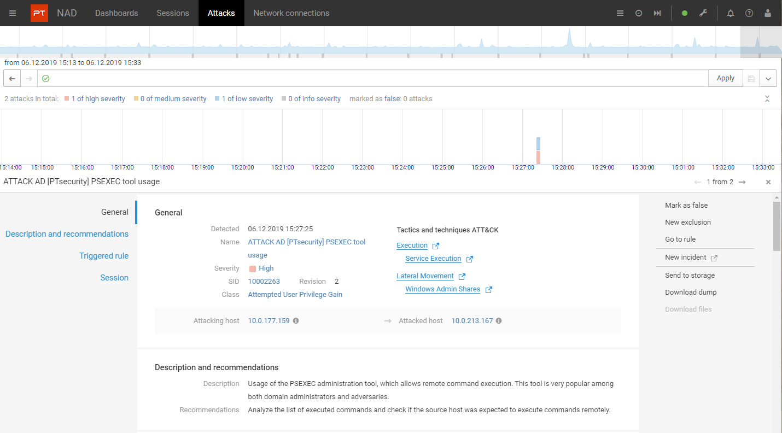Open the notifications bell

click(731, 13)
